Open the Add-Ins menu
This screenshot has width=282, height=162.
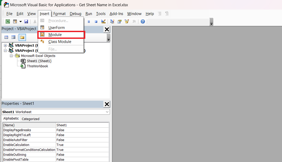(x=116, y=14)
